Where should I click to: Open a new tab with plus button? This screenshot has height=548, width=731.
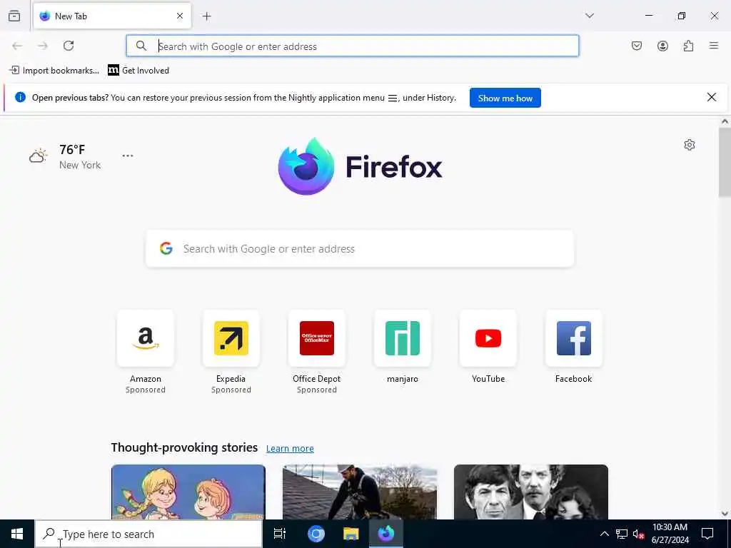pos(206,16)
